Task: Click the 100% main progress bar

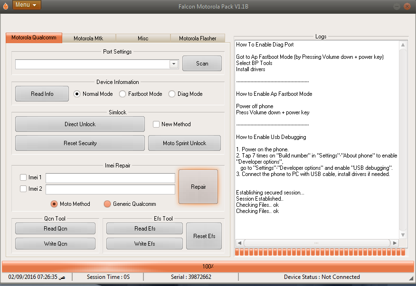Action: [208, 266]
